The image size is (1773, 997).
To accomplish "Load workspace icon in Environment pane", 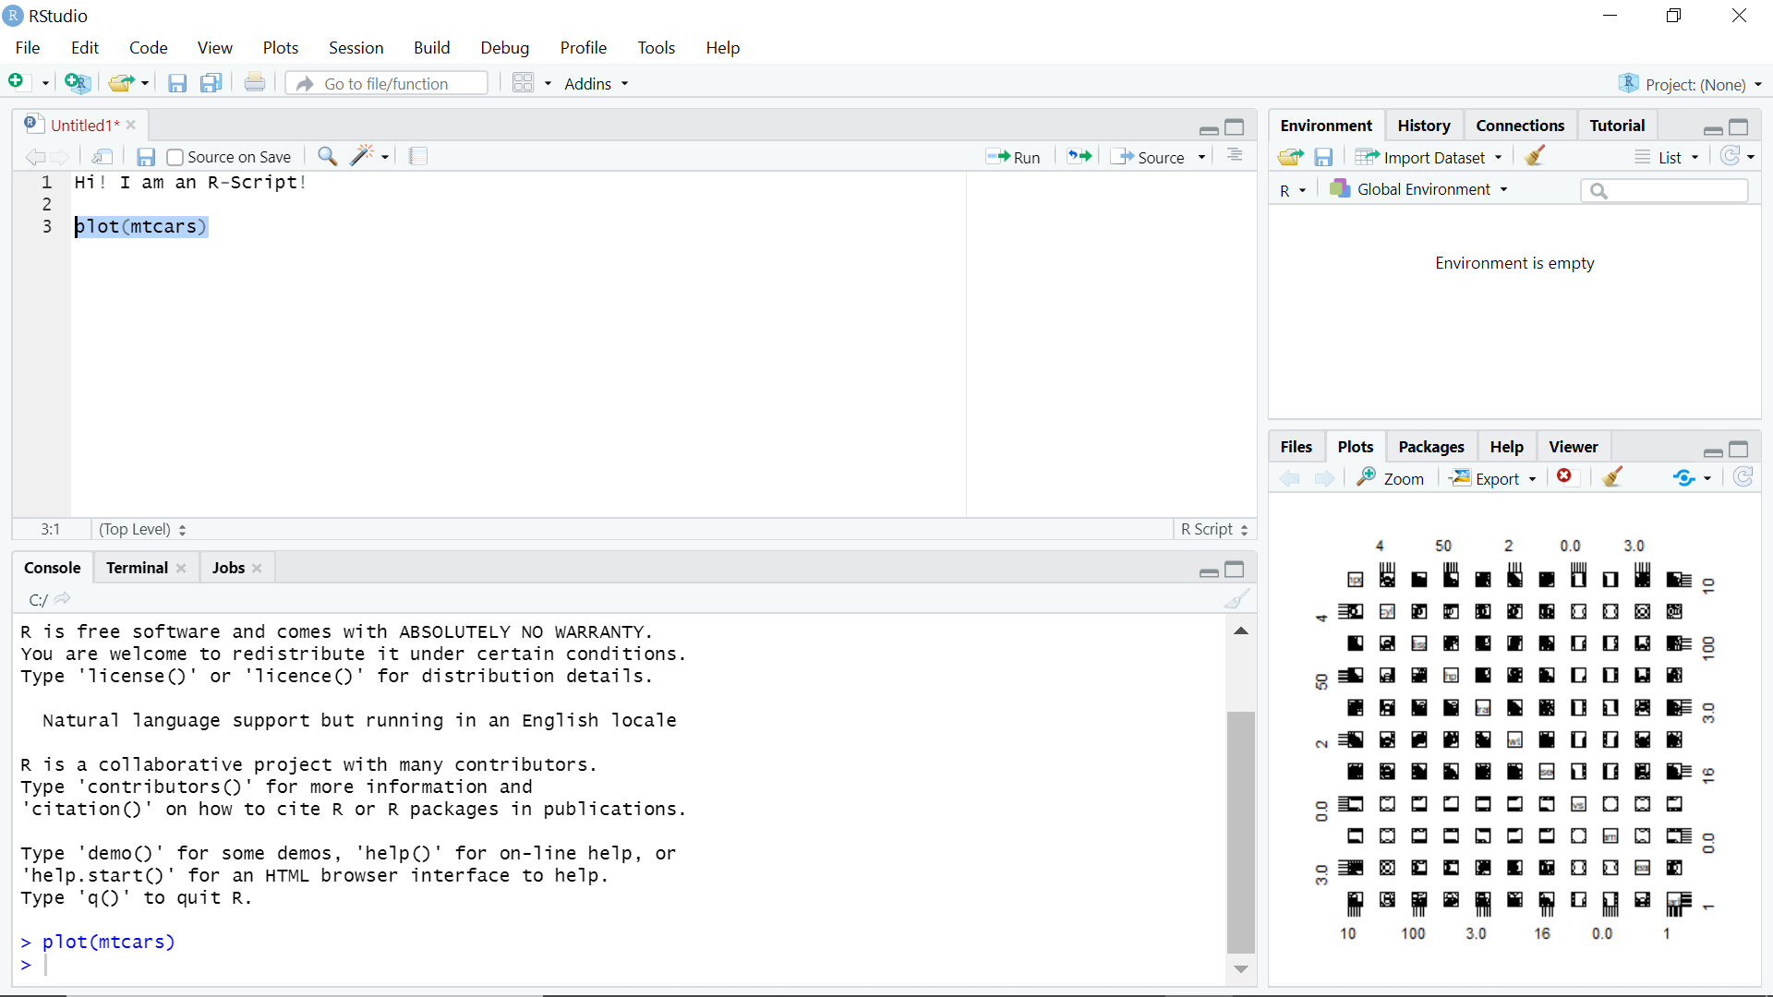I will [x=1291, y=157].
